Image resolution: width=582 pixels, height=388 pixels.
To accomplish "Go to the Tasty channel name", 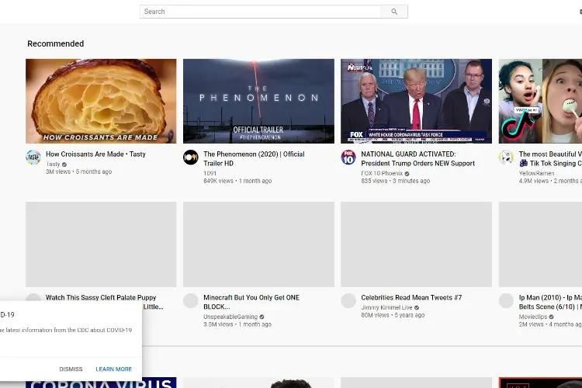I will [x=53, y=164].
